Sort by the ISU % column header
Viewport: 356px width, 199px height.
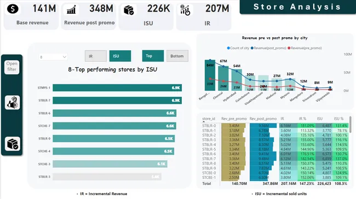pos(338,119)
